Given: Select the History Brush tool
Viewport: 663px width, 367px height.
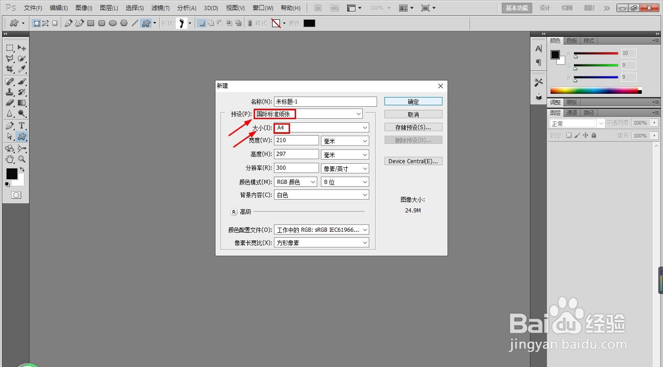Looking at the screenshot, I should pos(22,92).
